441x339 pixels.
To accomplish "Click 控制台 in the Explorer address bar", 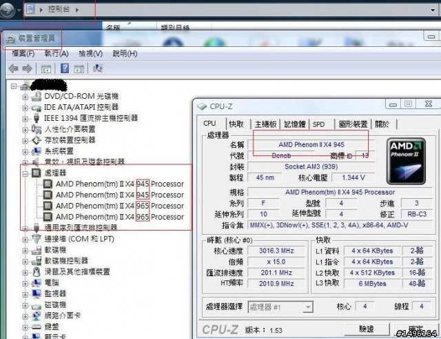I will pyautogui.click(x=59, y=9).
